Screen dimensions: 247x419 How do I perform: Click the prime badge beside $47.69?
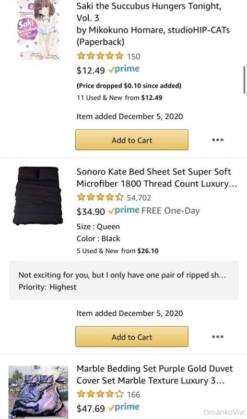coord(124,407)
